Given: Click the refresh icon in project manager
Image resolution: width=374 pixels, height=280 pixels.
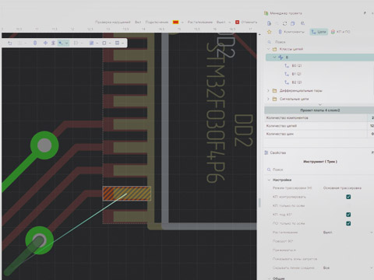Looking at the screenshot, I should pos(285,23).
